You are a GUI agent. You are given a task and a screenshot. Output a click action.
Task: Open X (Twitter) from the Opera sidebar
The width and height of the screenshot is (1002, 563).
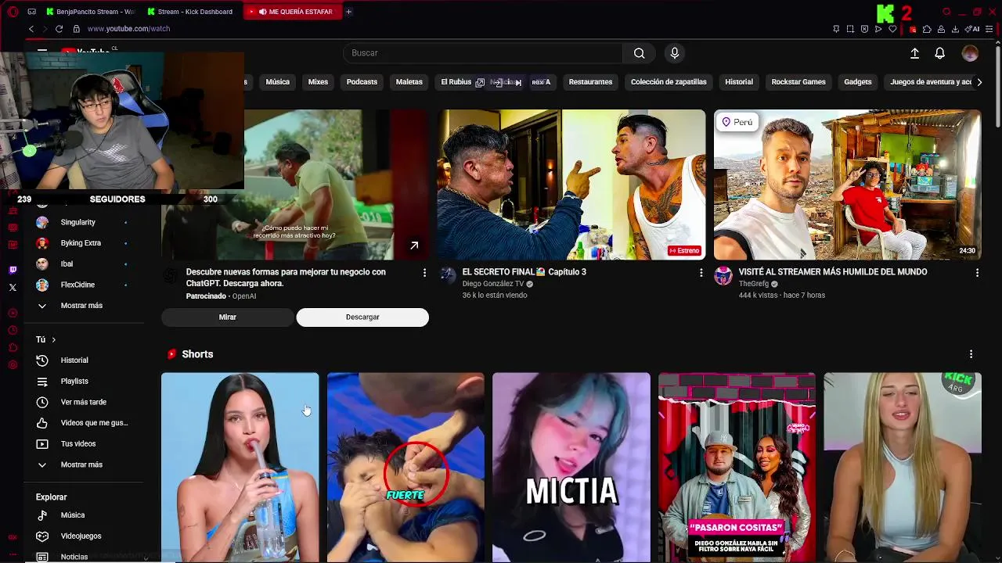click(13, 287)
